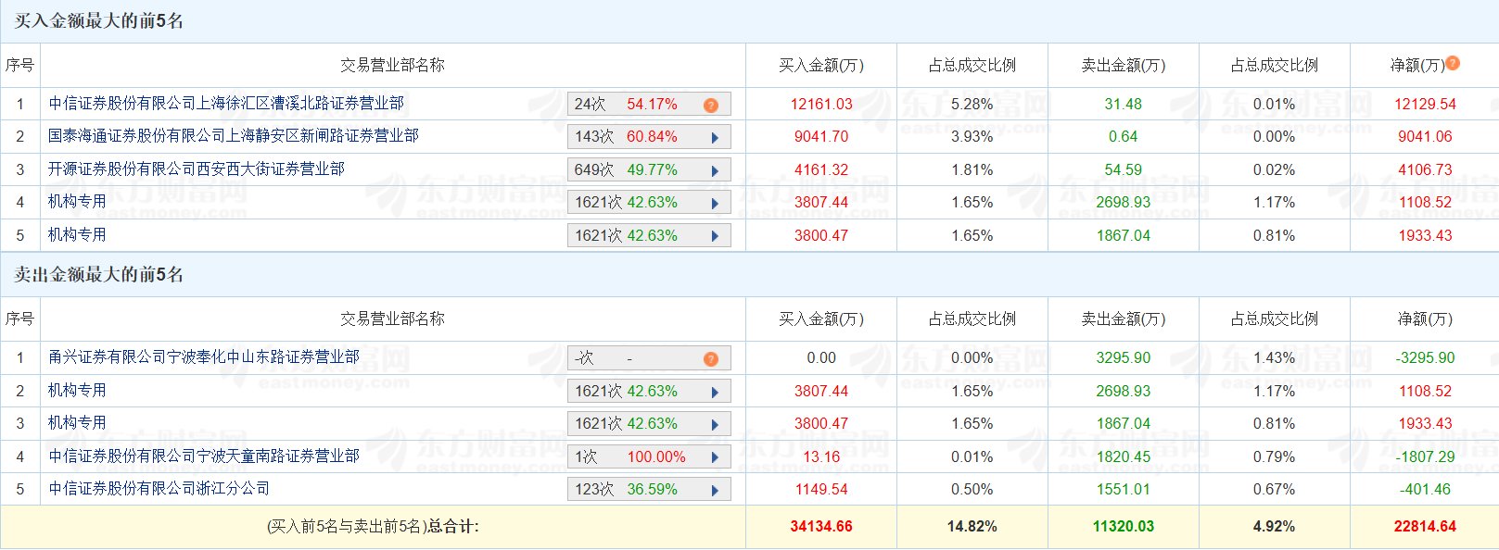Viewport: 1499px width, 550px height.
Task: Open 国泰海通证券上海静安区新闸路证券营业部 link
Action: [234, 136]
